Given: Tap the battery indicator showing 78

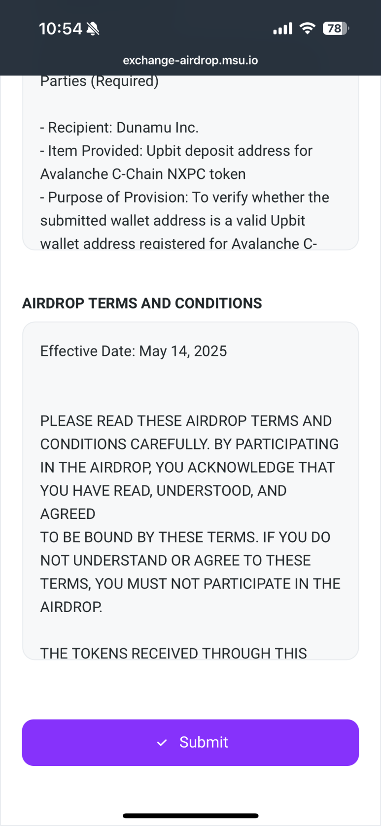Looking at the screenshot, I should tap(336, 29).
